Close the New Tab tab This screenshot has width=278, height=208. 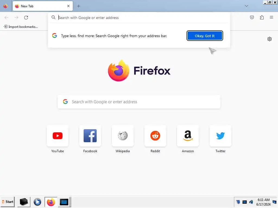pos(68,6)
